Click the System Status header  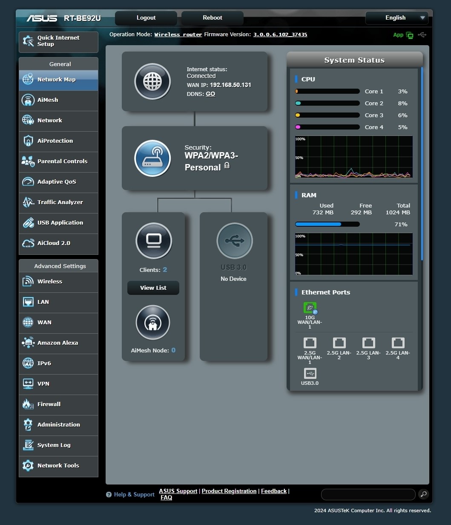click(x=354, y=60)
